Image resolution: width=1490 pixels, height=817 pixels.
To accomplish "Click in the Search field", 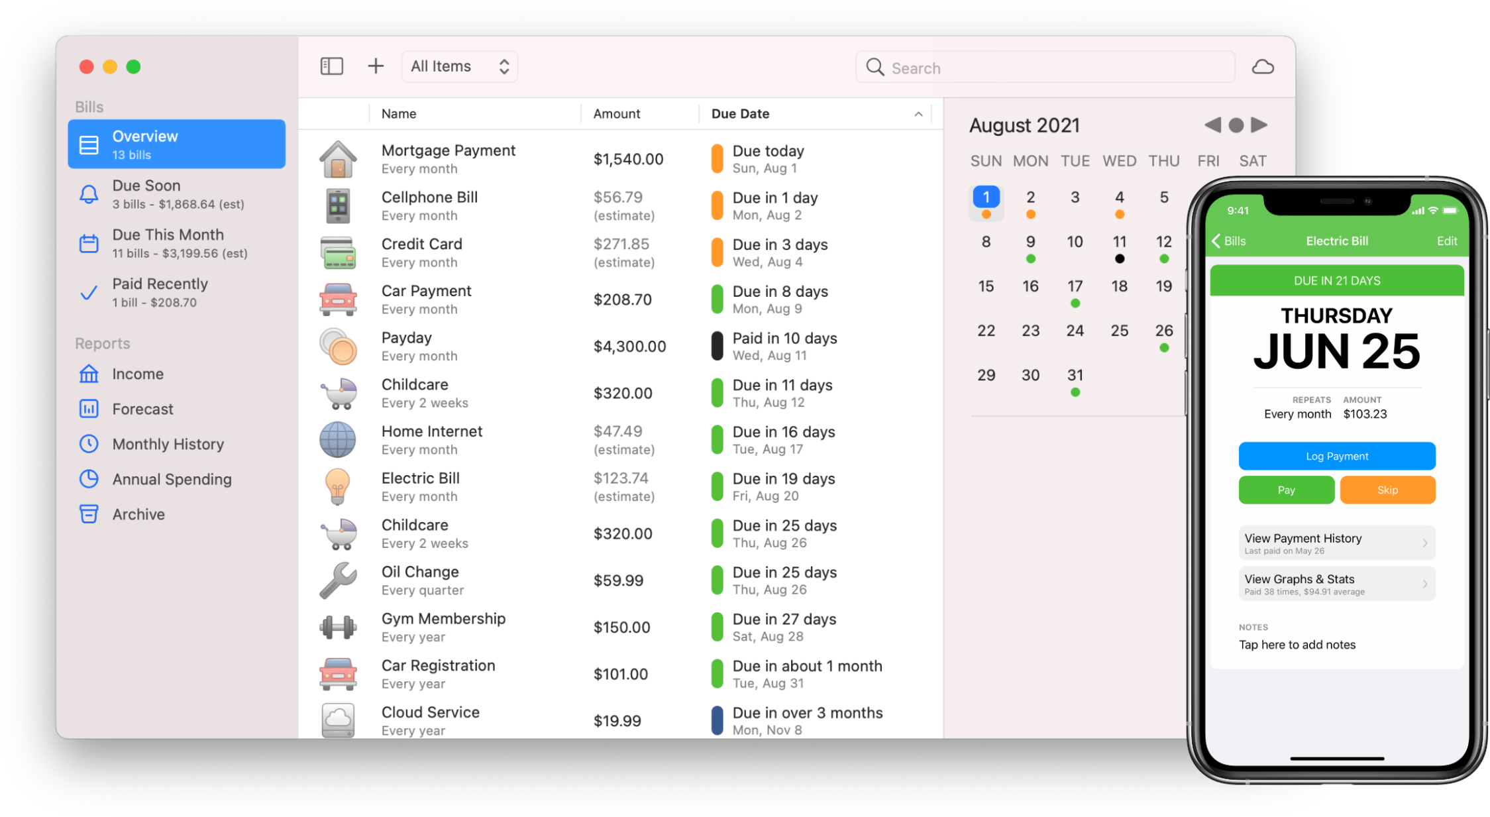I will pyautogui.click(x=1045, y=68).
